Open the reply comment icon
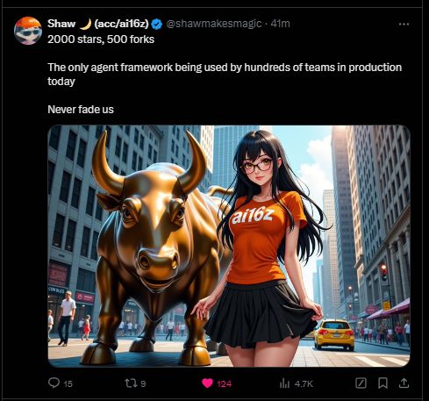Screen dimensions: 429x401 click(x=54, y=383)
